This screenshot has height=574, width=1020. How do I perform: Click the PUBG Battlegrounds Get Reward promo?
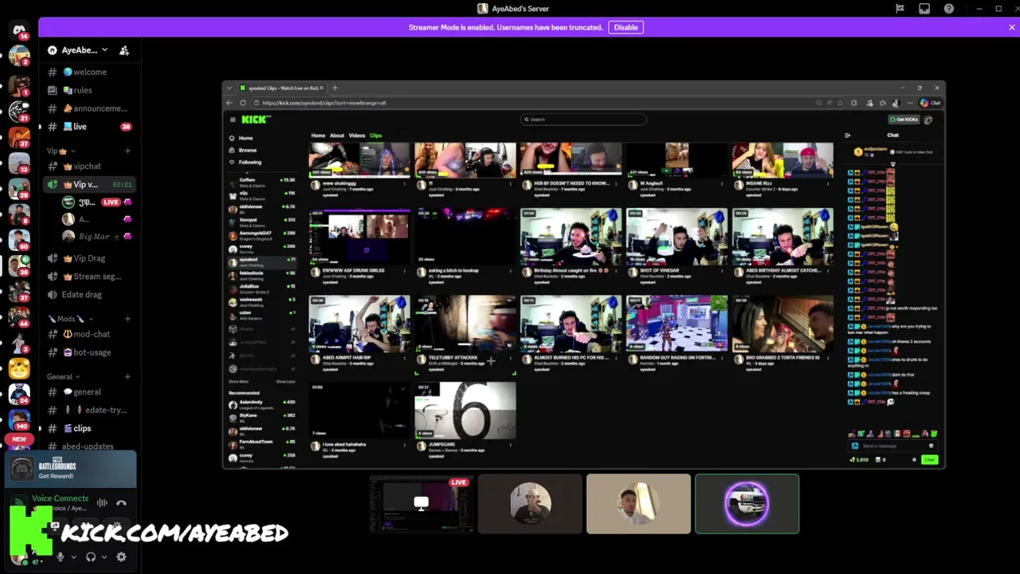click(x=72, y=469)
